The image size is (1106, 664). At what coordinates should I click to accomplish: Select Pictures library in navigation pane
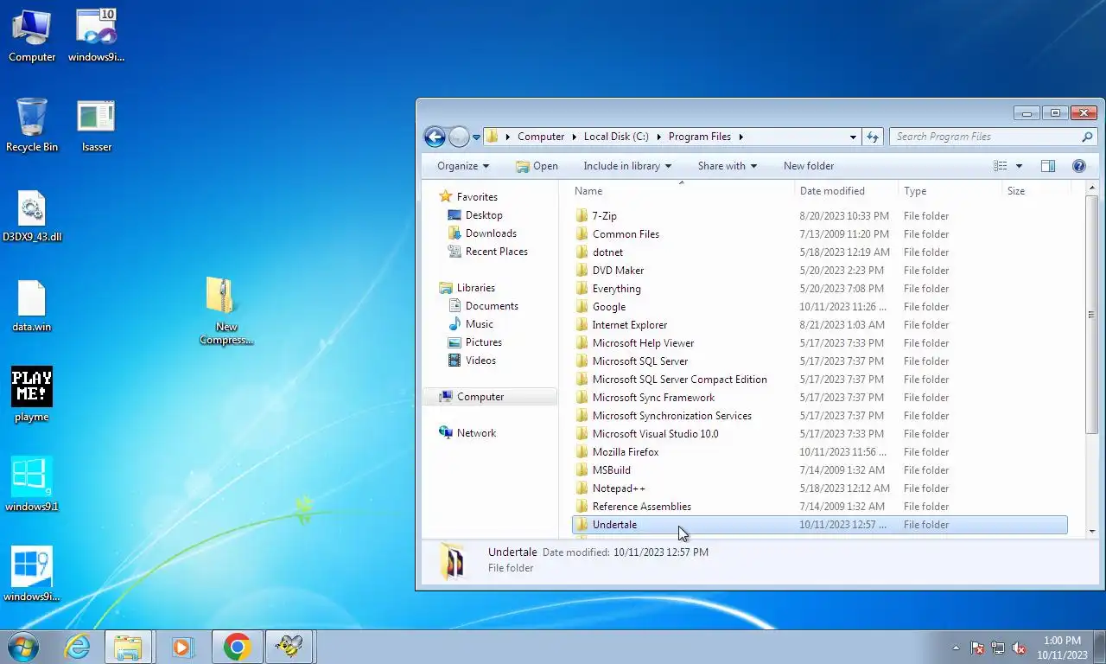483,342
